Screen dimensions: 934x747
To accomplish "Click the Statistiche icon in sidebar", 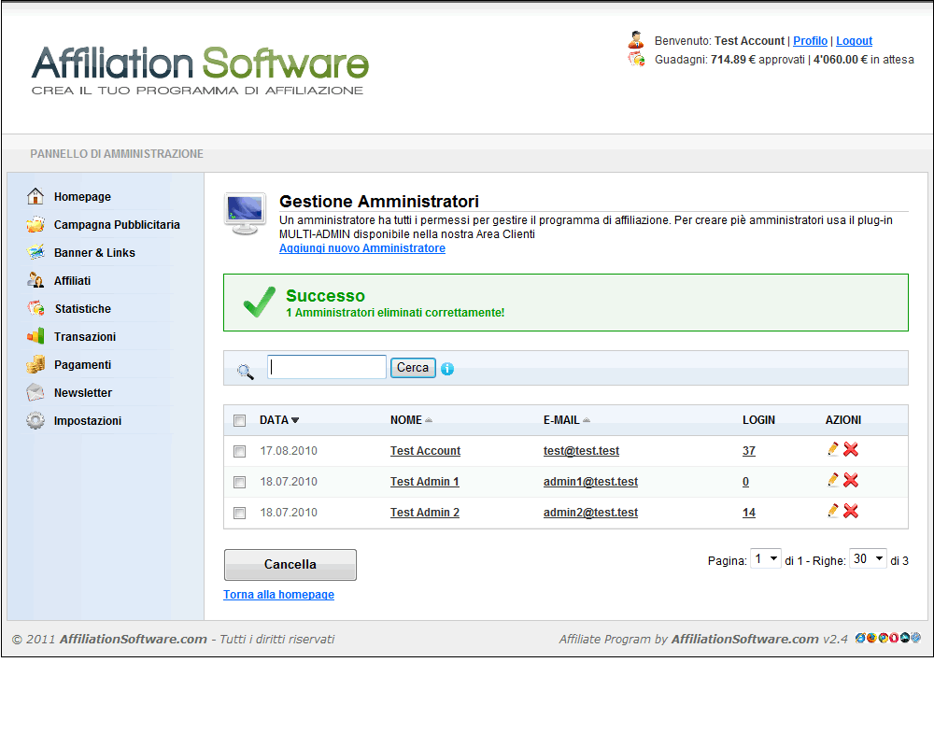I will [35, 308].
